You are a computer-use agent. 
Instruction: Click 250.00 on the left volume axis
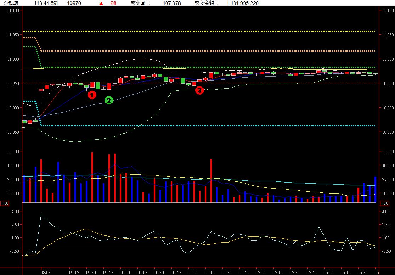pos(13,179)
